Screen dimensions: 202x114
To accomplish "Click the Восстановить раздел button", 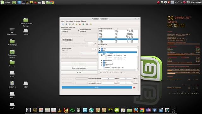I will (x=79, y=68).
